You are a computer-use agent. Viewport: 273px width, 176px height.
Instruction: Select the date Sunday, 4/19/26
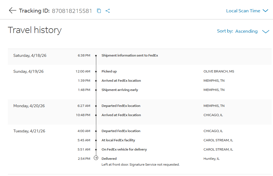coord(28,71)
